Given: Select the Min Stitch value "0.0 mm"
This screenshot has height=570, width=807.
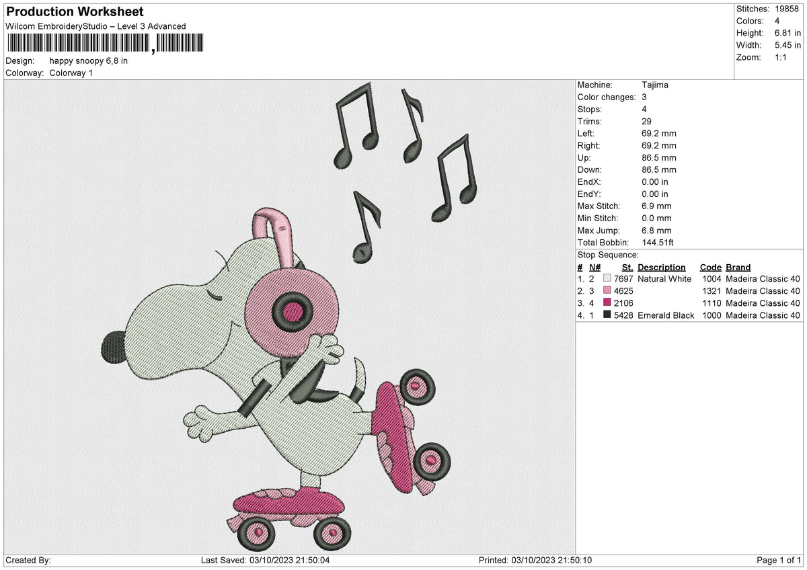Looking at the screenshot, I should click(x=657, y=218).
